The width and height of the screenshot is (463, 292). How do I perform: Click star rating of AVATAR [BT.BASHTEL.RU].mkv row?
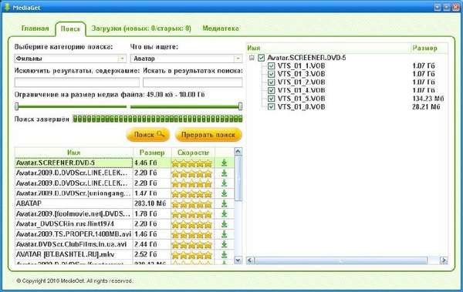tap(192, 254)
